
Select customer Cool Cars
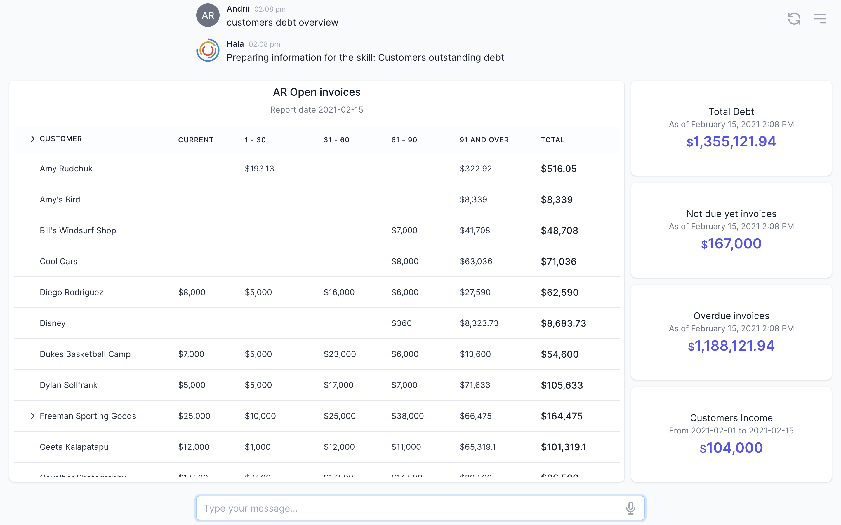[58, 261]
